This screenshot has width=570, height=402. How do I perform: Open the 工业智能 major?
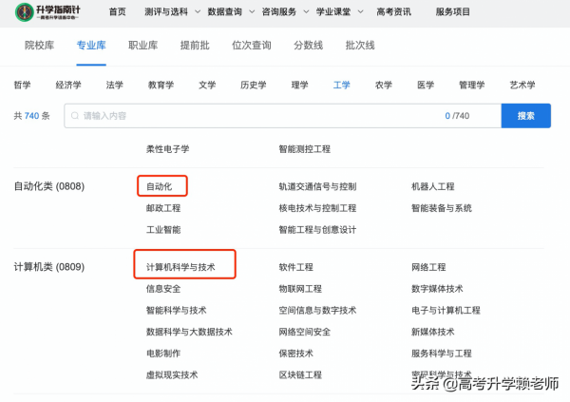click(x=163, y=230)
